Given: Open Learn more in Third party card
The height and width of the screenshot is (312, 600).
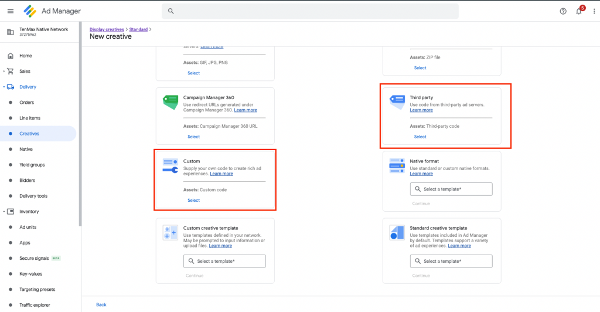Looking at the screenshot, I should tap(421, 110).
